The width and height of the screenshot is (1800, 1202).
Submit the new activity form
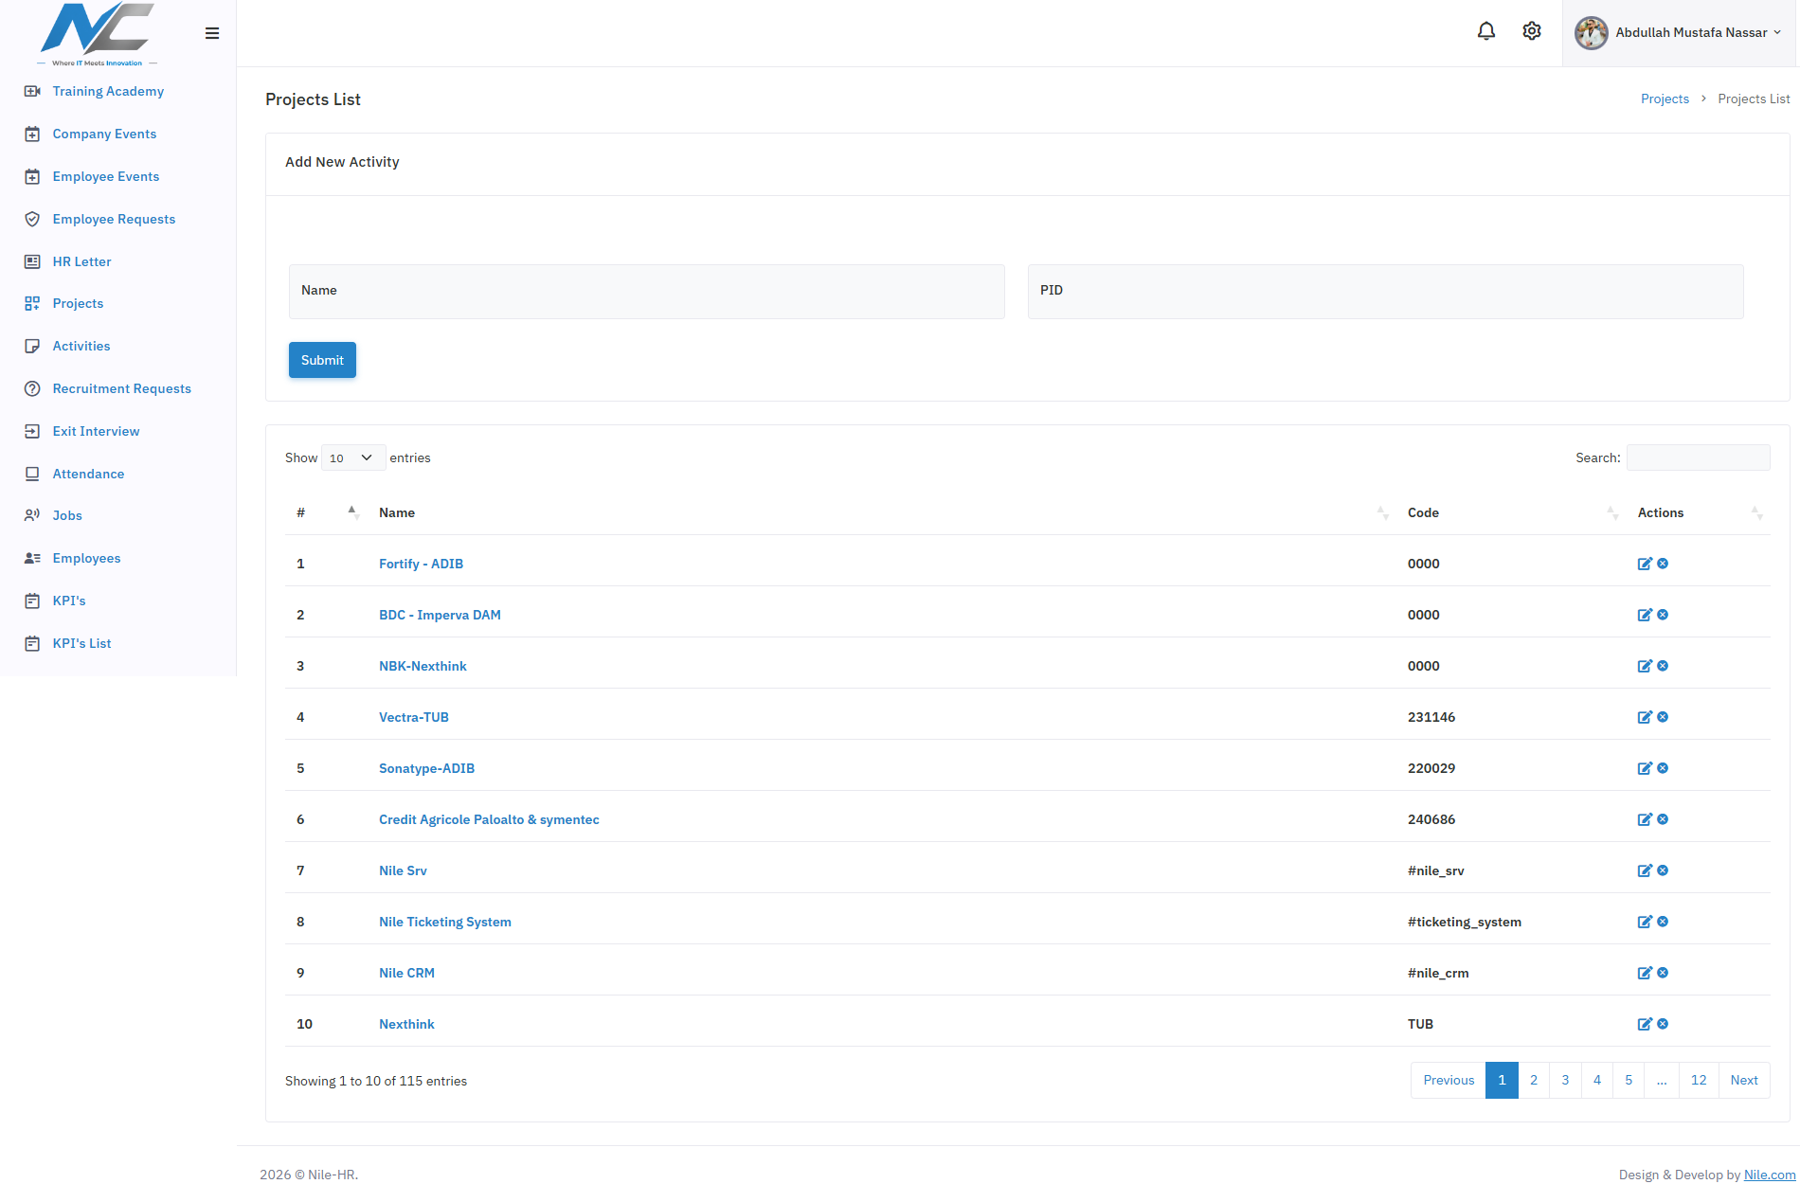(322, 360)
